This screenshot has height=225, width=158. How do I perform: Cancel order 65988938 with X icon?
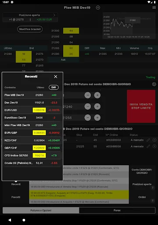154,146
